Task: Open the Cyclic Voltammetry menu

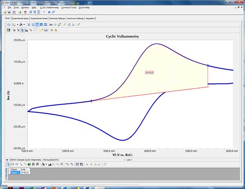Action: [x=49, y=7]
